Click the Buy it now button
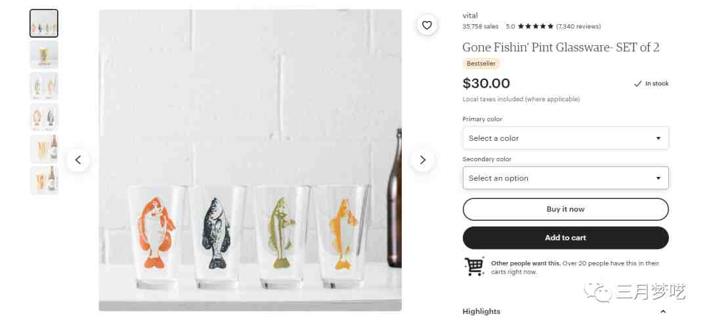This screenshot has height=323, width=709. [x=565, y=209]
